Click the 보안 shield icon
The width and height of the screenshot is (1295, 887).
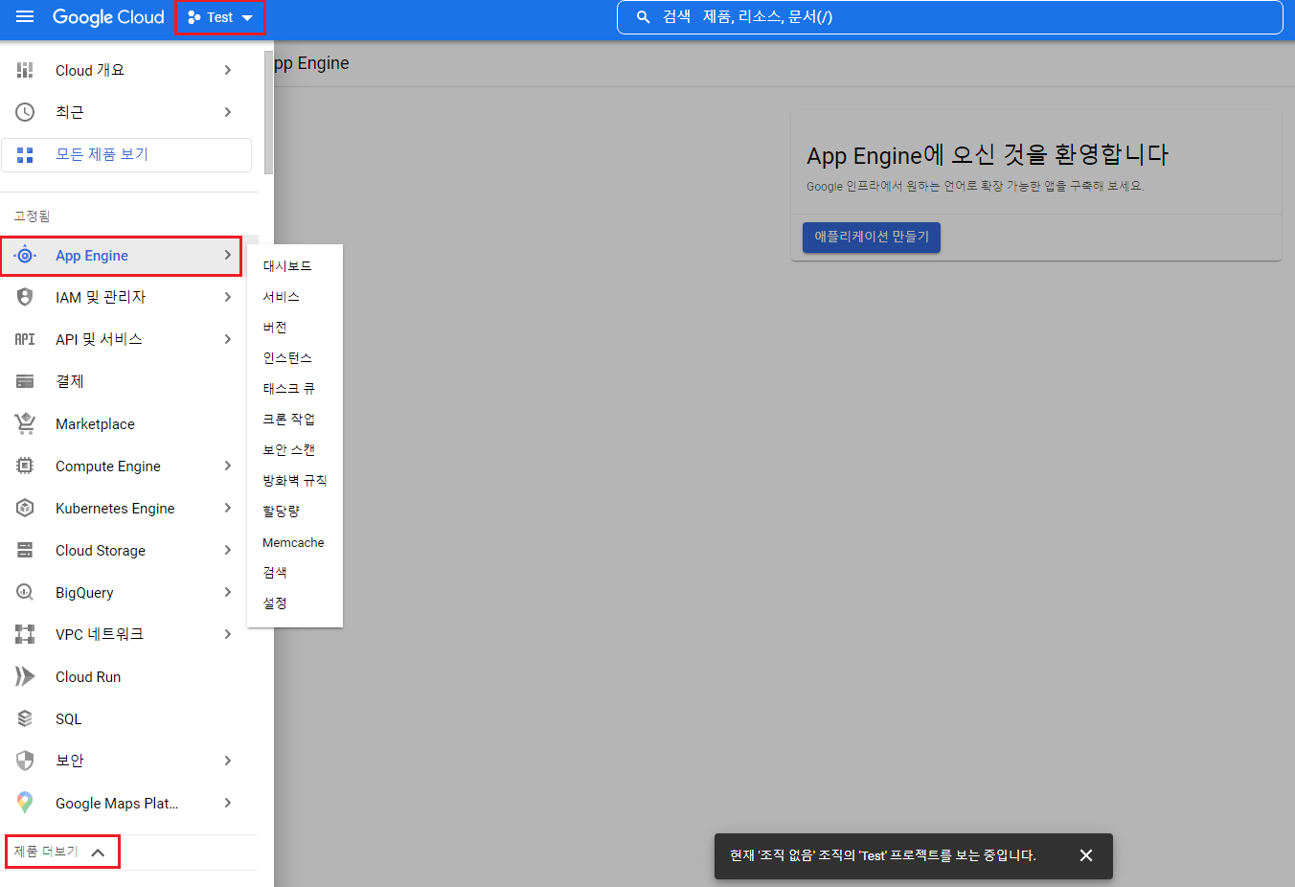(25, 761)
